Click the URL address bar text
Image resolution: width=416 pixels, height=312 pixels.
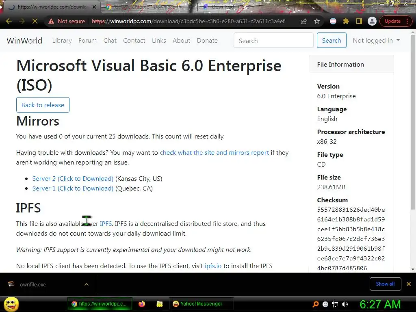click(188, 21)
